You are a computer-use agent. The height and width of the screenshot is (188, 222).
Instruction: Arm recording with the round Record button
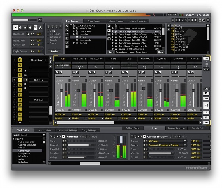(30, 27)
